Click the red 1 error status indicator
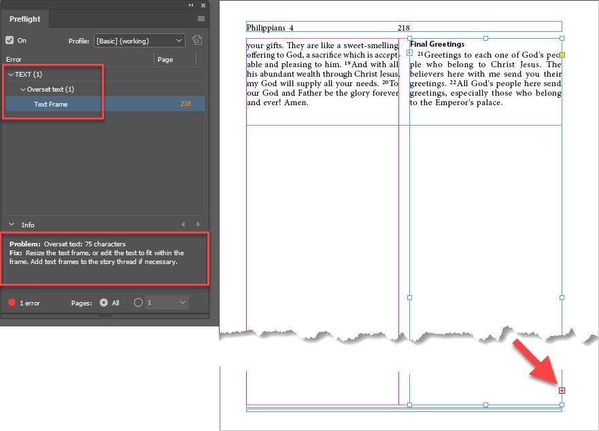This screenshot has height=431, width=599. [12, 303]
